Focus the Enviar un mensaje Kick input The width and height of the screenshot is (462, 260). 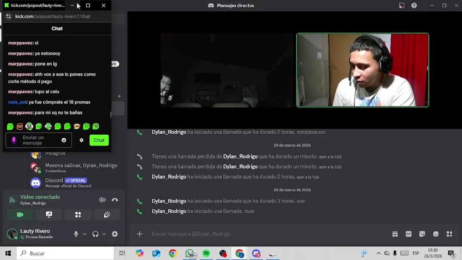click(39, 140)
